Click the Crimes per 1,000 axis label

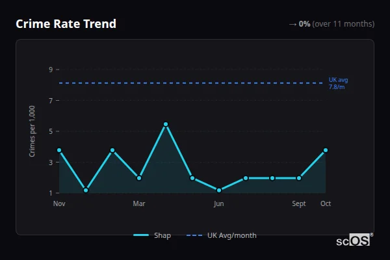tap(32, 131)
